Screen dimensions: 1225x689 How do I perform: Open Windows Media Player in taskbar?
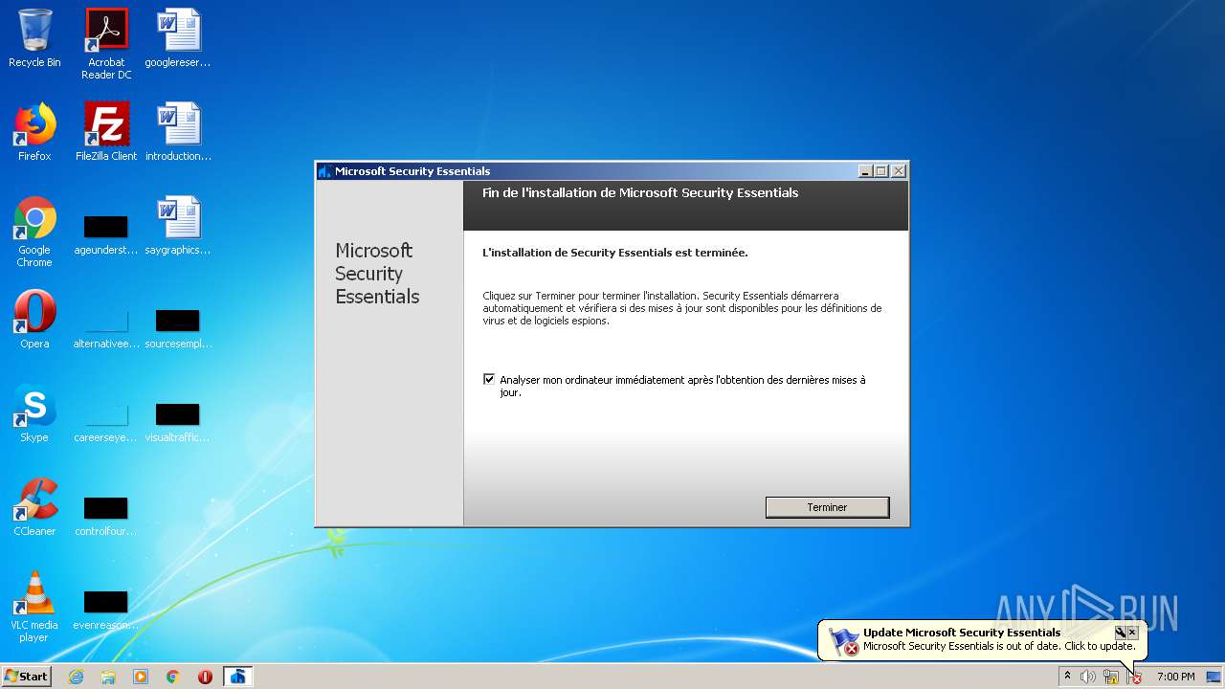click(141, 677)
